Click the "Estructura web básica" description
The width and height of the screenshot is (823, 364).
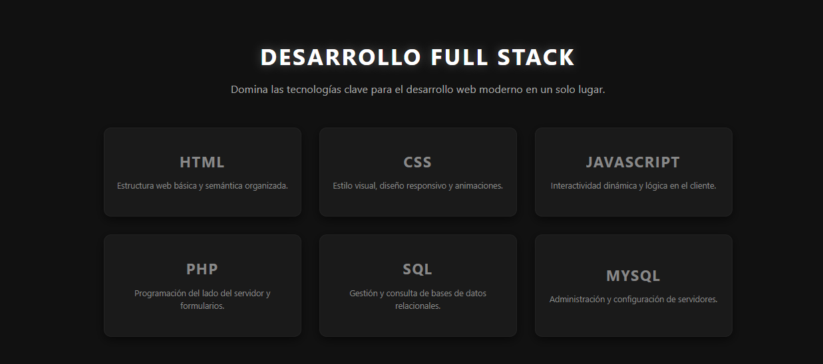tap(202, 186)
